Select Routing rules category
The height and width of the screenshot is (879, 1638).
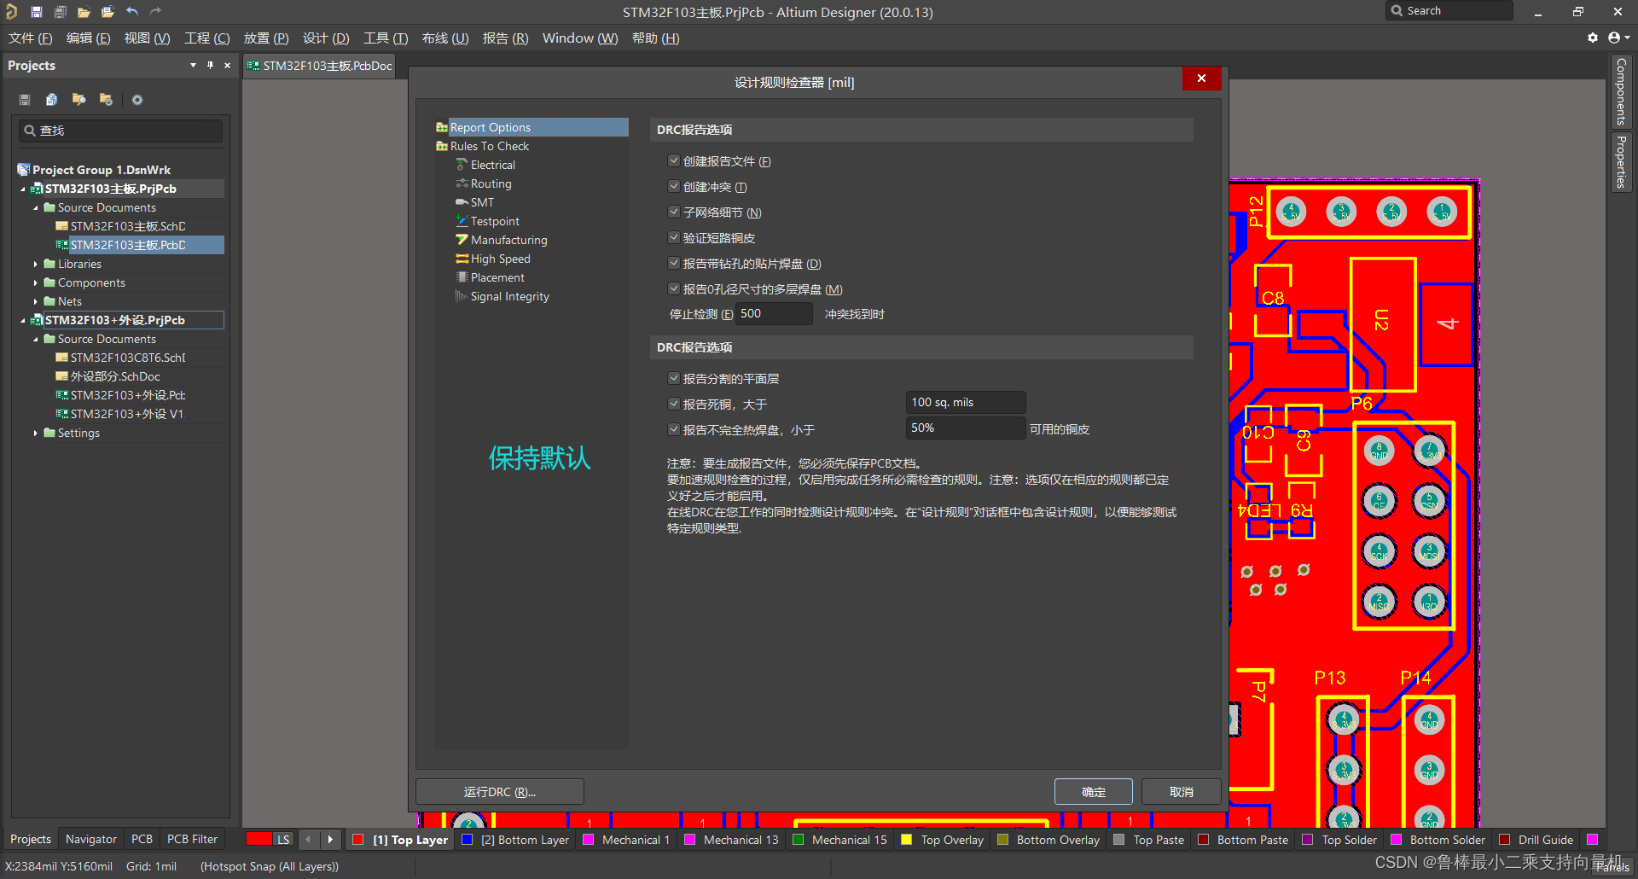click(491, 183)
